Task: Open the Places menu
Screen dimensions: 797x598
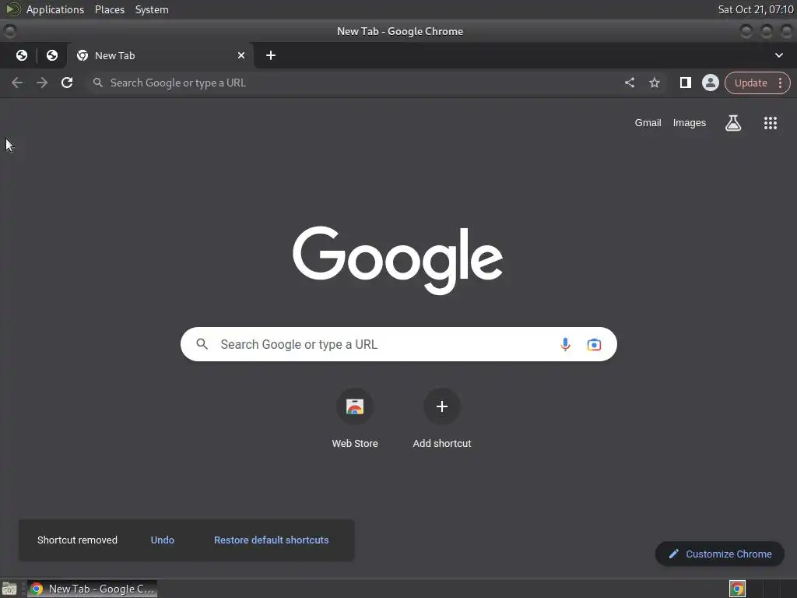Action: pyautogui.click(x=110, y=9)
